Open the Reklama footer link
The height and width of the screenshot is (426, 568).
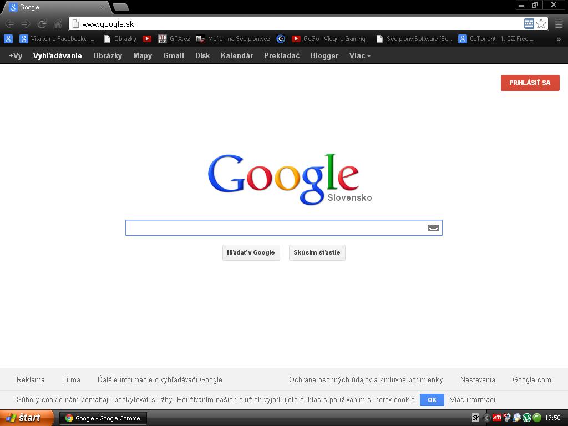[x=31, y=379]
